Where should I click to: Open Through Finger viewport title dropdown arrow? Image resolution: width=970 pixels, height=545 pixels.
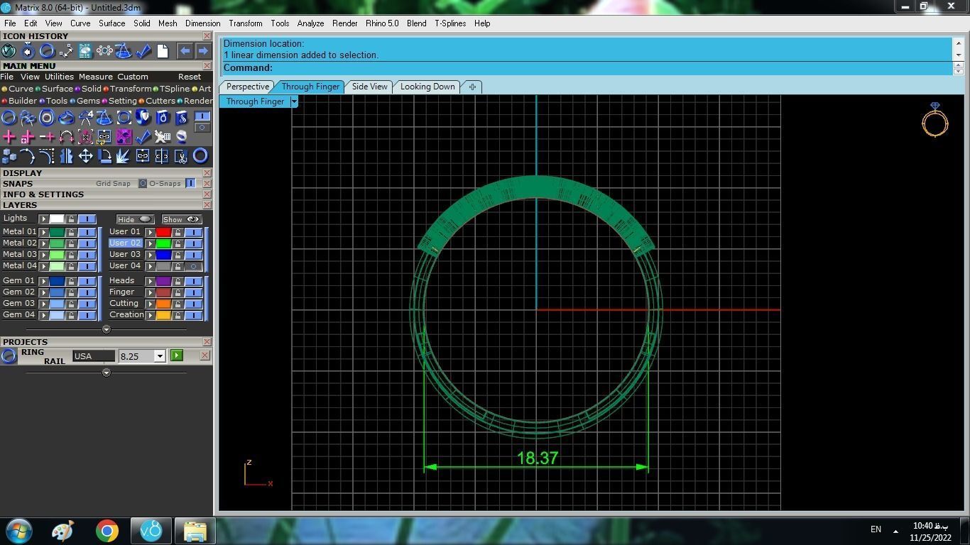(294, 101)
